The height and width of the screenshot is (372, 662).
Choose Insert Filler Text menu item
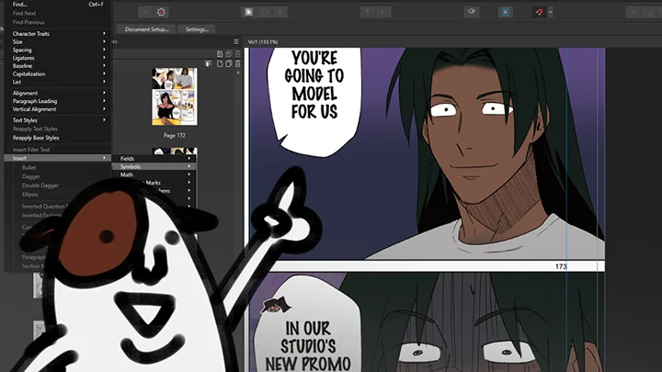tap(58, 150)
